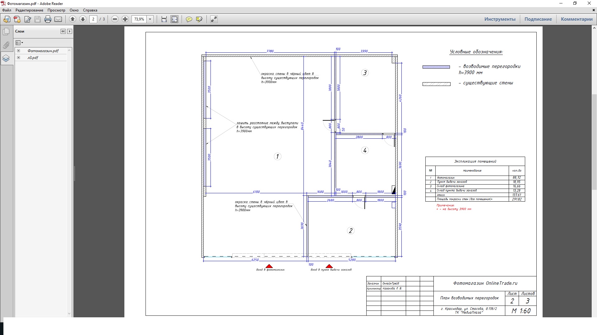Screen dimensions: 597x335
Task: Zoom in with plus button
Action: (125, 19)
